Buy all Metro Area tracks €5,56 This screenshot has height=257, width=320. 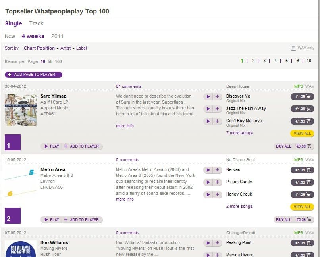294,219
